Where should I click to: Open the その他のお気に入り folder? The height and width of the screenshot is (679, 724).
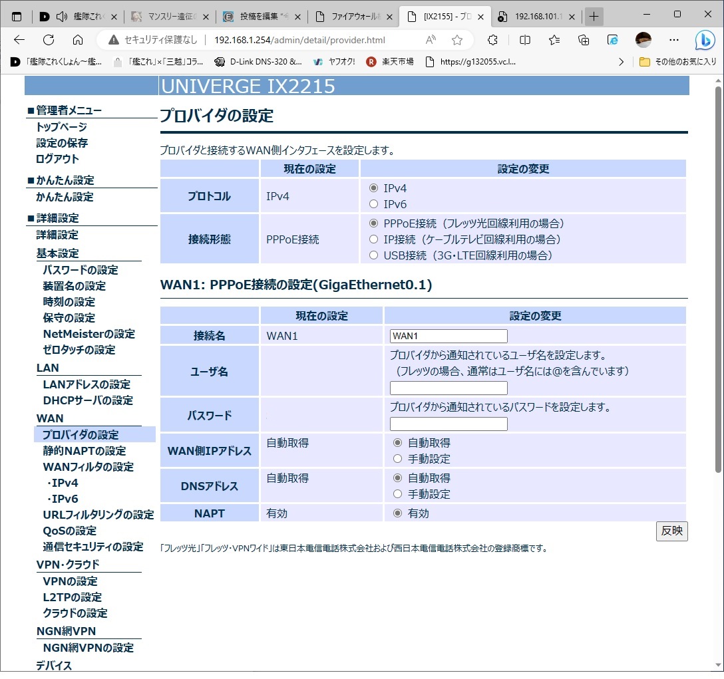pos(678,62)
